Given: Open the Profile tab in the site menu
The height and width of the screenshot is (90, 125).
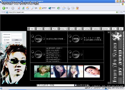Looking at the screenshot, I should [x=38, y=29].
